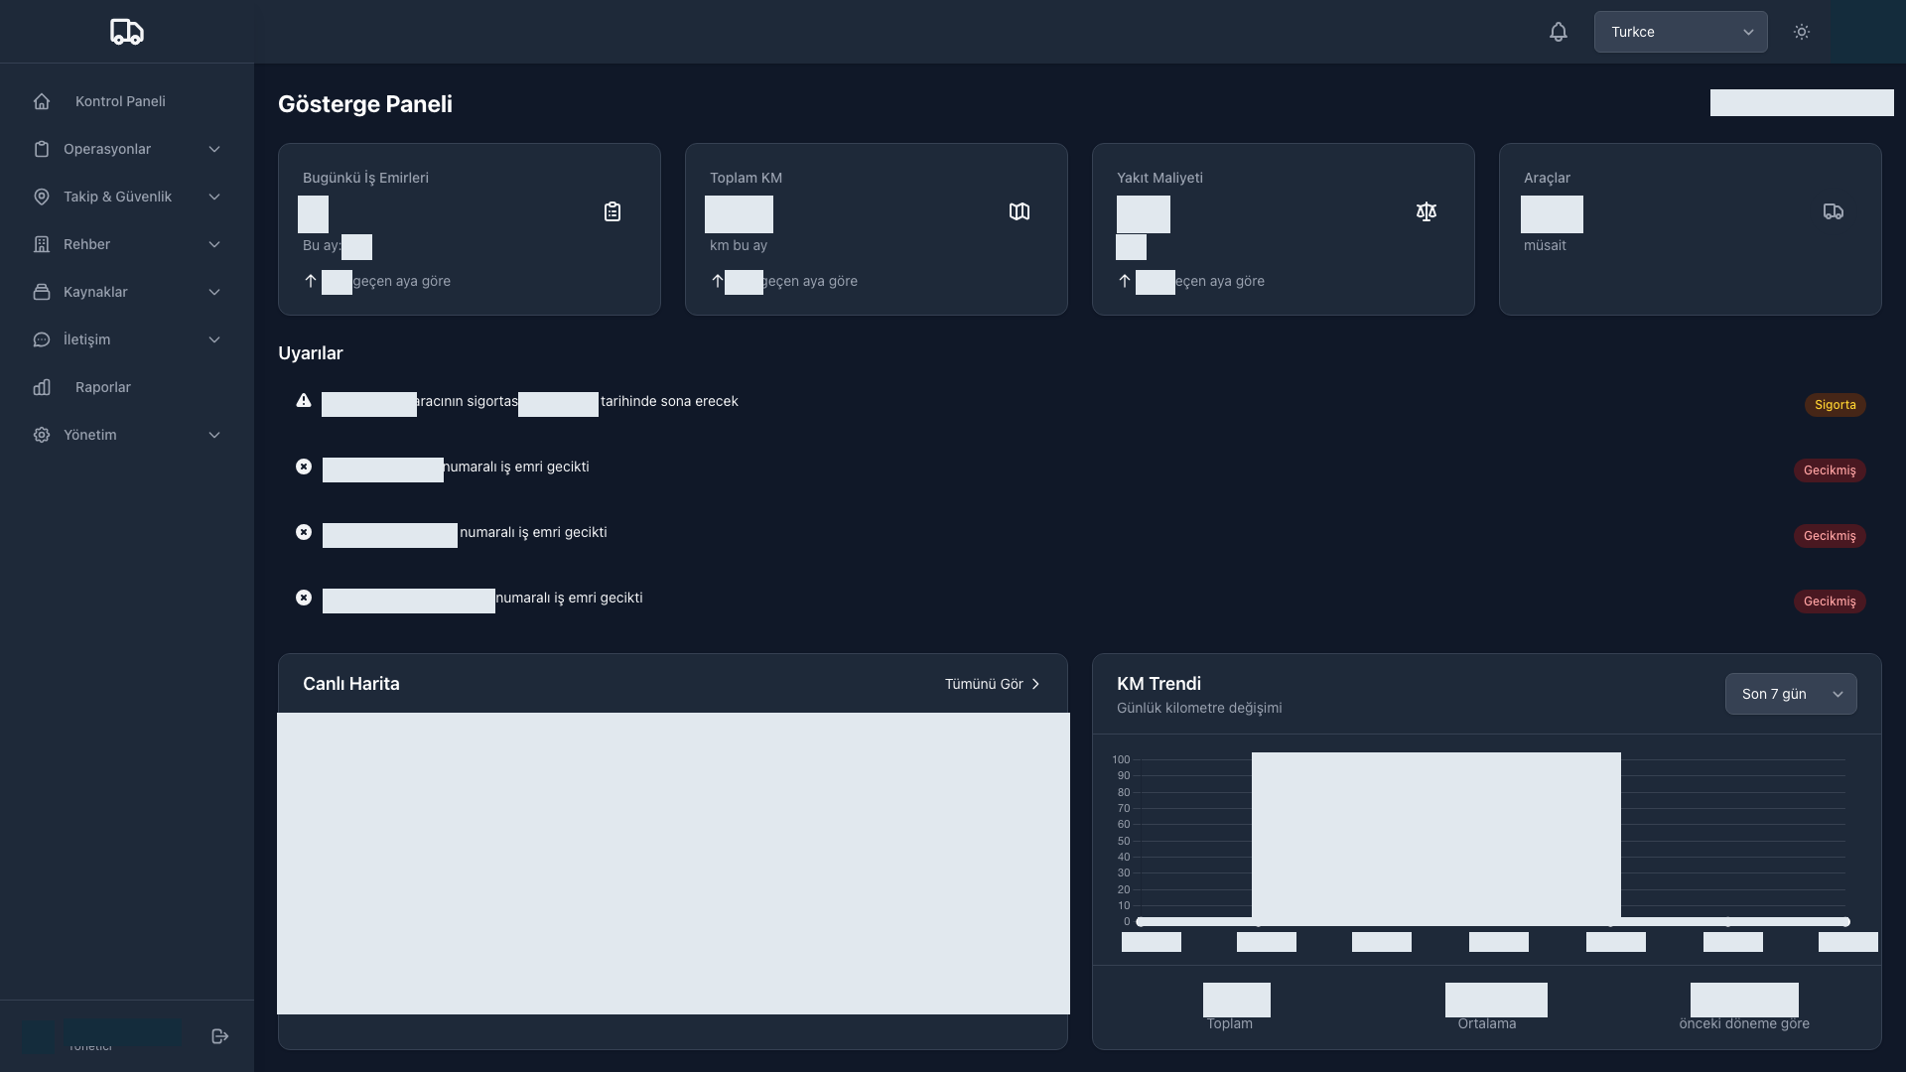Open the Son 7 gün period dropdown
Screen dimensions: 1906x1072
pos(1791,694)
